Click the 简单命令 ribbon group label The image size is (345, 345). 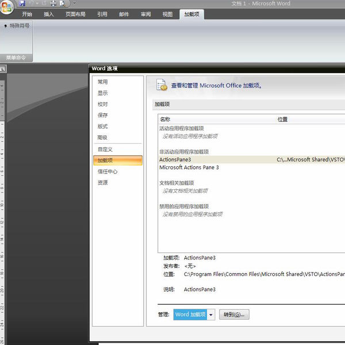coord(16,57)
